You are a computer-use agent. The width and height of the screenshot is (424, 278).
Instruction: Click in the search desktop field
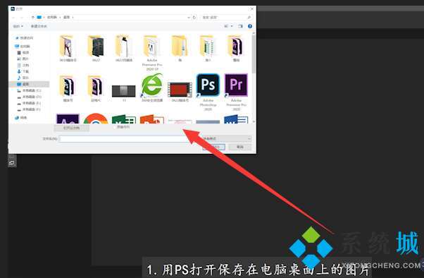[227, 18]
